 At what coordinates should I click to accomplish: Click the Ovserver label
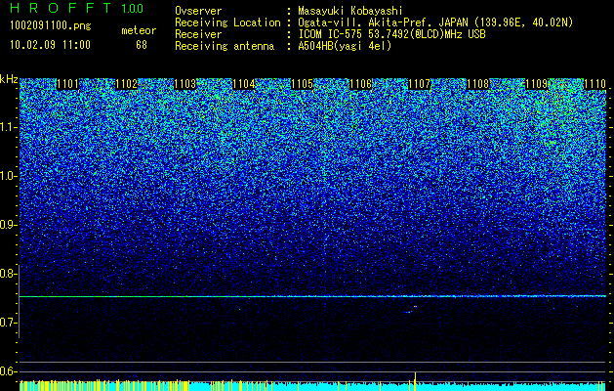click(198, 11)
